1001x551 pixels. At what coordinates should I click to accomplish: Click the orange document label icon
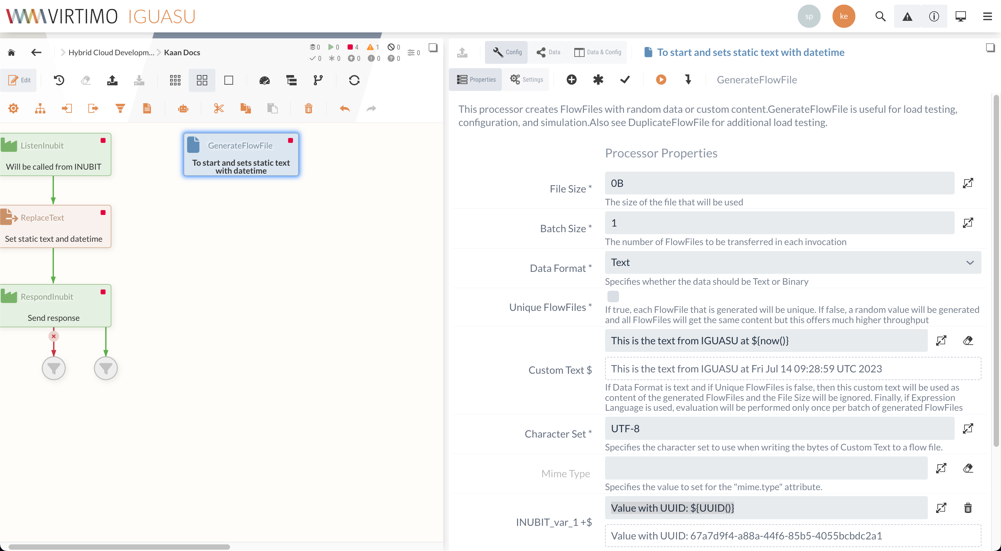point(147,108)
